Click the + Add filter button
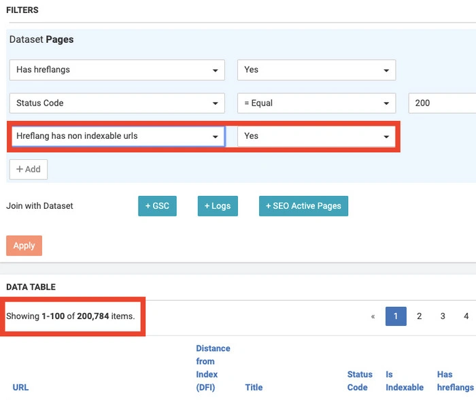476x400 pixels. (x=29, y=169)
